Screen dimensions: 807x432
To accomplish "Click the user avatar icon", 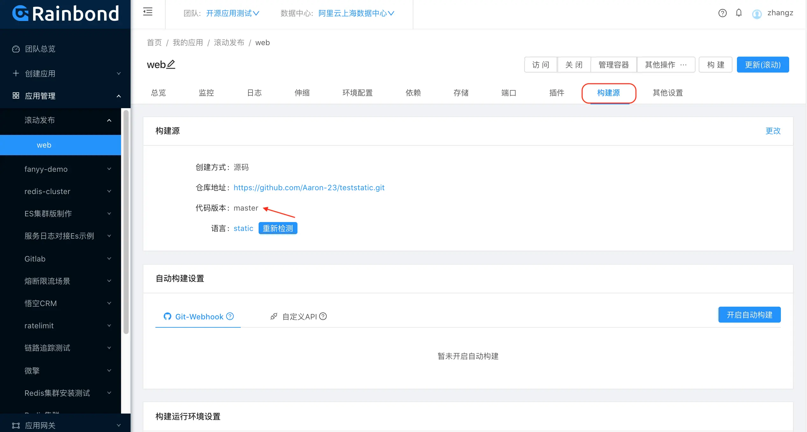I will (x=757, y=14).
